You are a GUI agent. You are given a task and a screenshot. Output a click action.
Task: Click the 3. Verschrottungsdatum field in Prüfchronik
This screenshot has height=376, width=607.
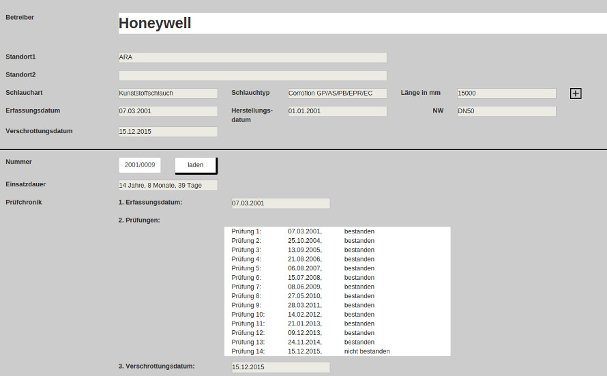[281, 367]
